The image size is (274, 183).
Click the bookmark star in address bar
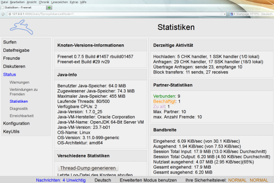click(x=221, y=14)
